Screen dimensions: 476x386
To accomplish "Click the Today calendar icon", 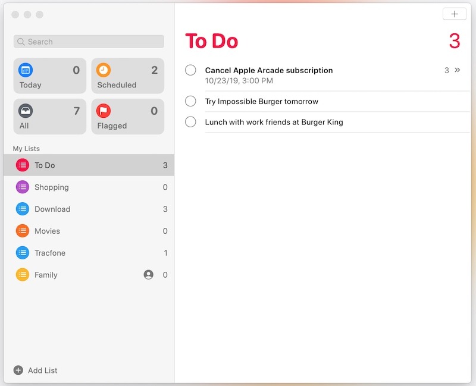I will [24, 70].
